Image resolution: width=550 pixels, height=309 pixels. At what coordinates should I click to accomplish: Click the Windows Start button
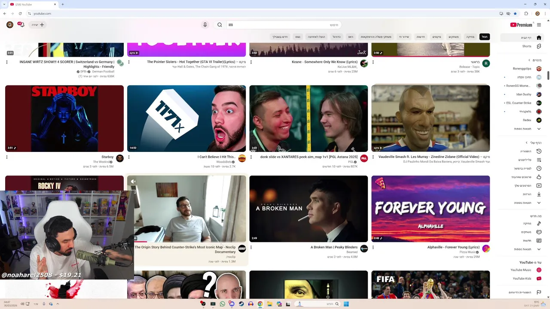pyautogui.click(x=346, y=304)
